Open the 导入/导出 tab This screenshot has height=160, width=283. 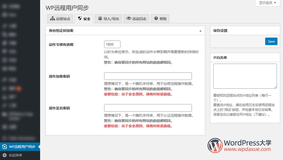tap(108, 19)
